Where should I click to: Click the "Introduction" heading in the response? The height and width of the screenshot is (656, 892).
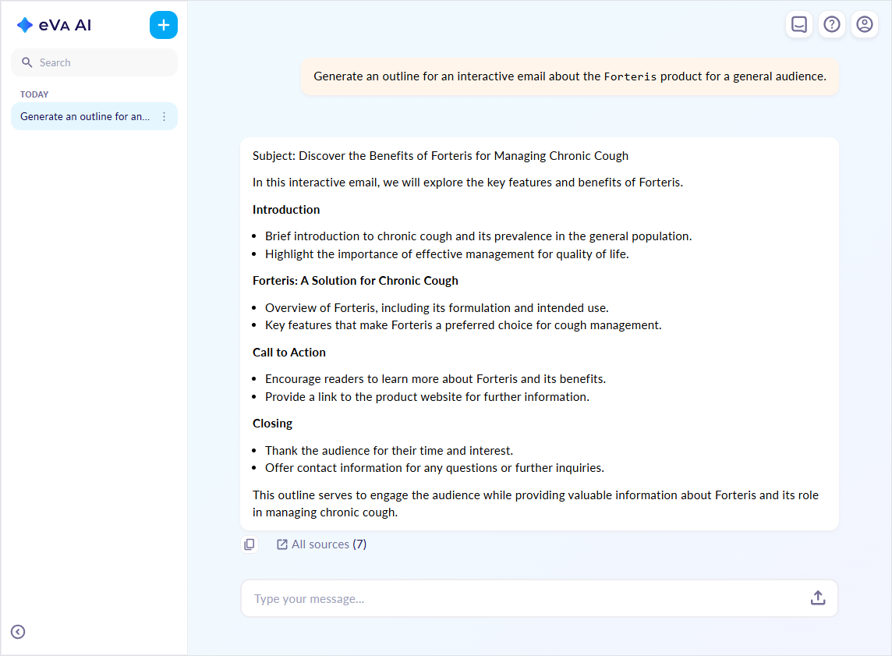286,210
